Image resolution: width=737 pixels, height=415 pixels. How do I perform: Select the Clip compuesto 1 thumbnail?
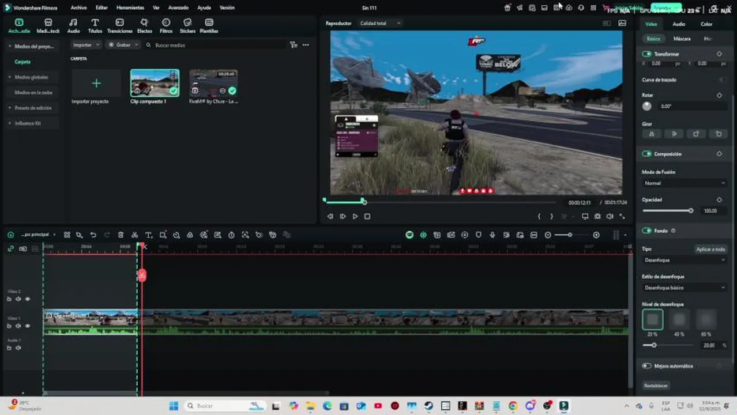click(x=155, y=83)
